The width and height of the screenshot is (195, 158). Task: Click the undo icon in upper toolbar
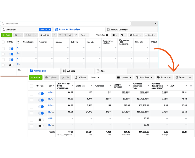(60, 35)
